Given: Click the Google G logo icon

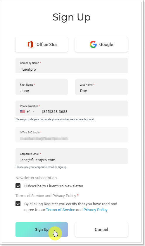Looking at the screenshot, I should click(93, 44).
